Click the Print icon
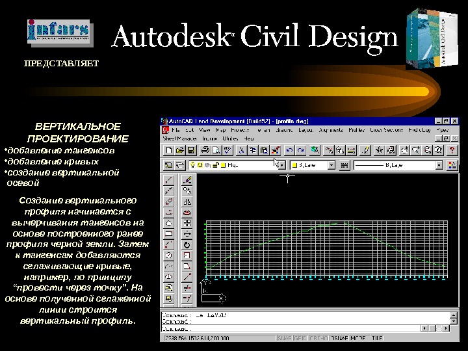 click(x=205, y=150)
